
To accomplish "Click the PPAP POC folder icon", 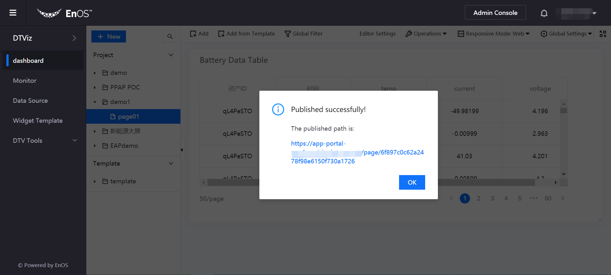I will click(x=105, y=87).
